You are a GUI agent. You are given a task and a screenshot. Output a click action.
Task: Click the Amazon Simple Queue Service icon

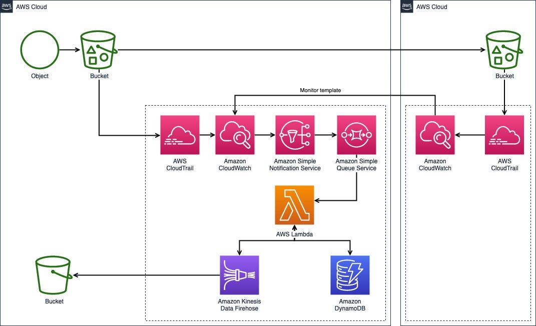coord(356,135)
